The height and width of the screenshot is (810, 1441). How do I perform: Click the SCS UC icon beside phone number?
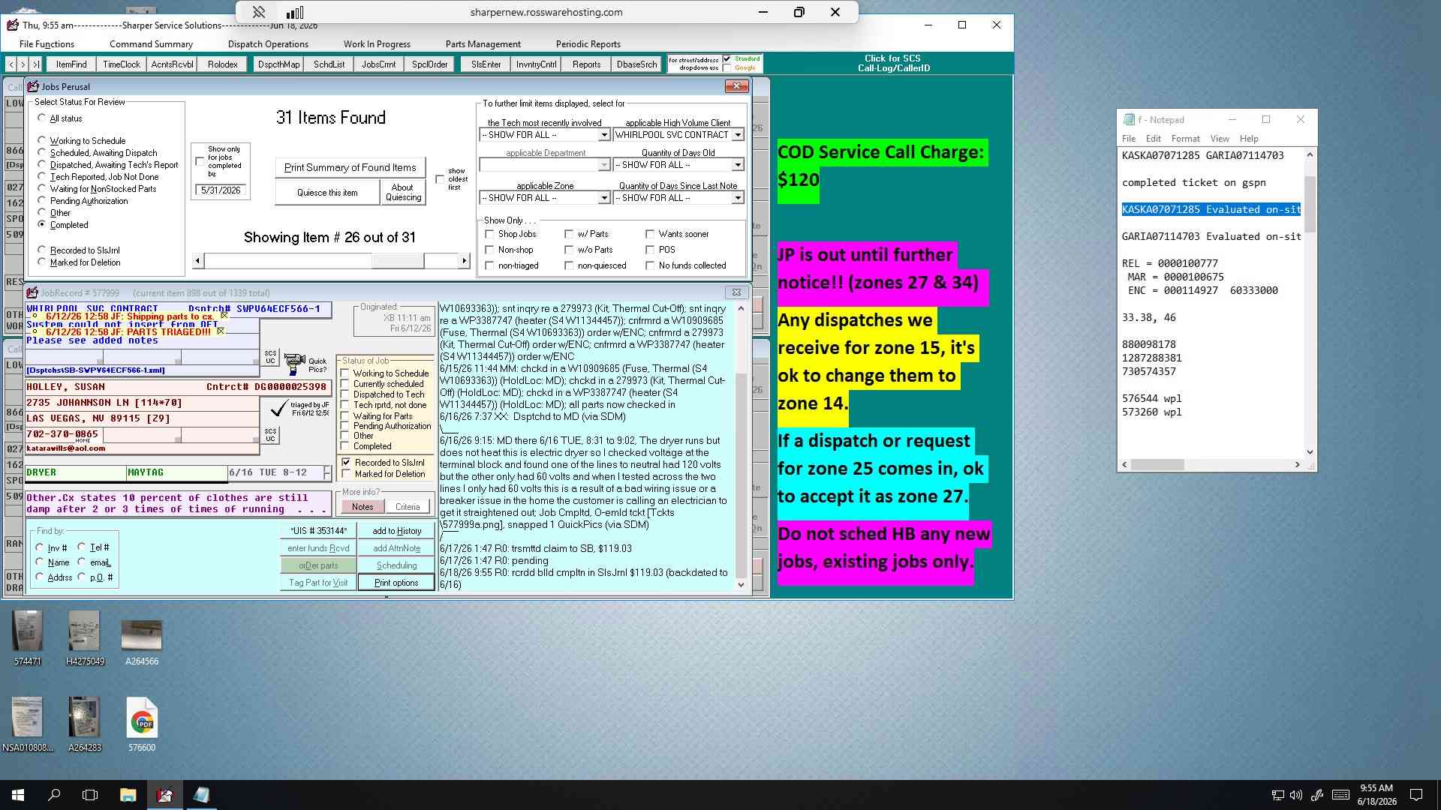(270, 435)
